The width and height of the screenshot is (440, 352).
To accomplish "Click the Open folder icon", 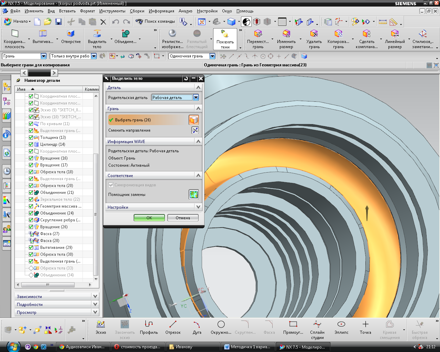I will [x=47, y=22].
